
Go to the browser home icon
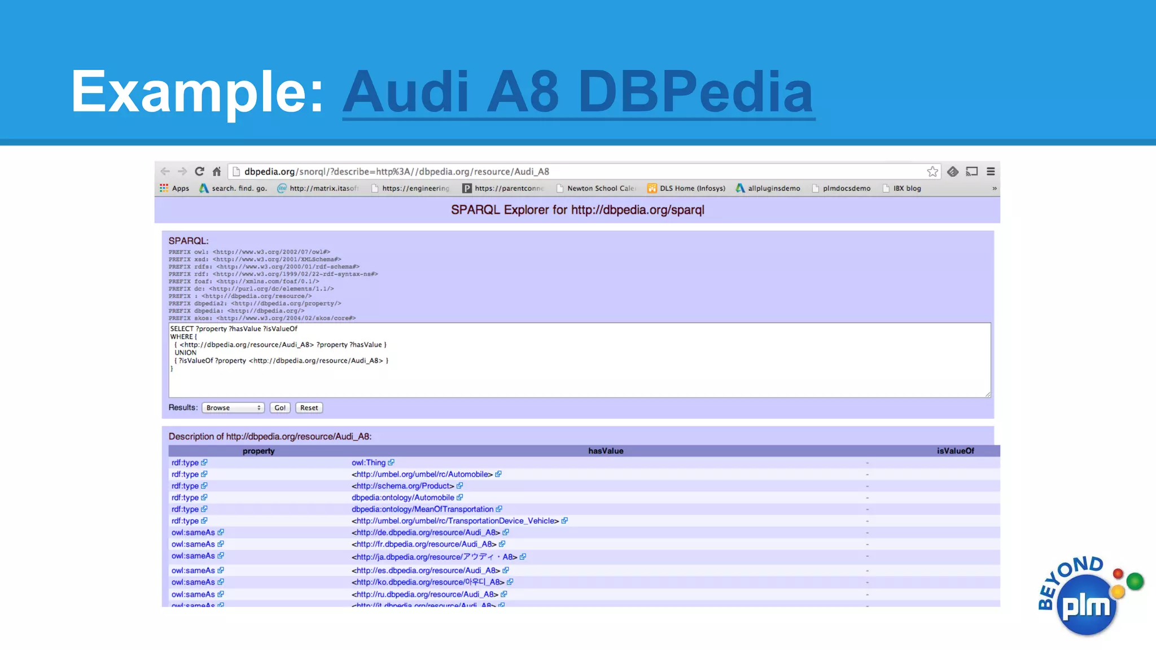click(217, 172)
